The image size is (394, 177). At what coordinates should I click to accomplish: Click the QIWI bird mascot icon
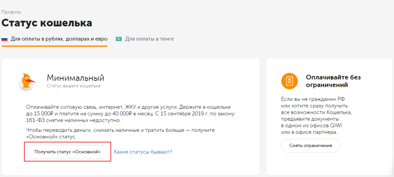point(28,82)
